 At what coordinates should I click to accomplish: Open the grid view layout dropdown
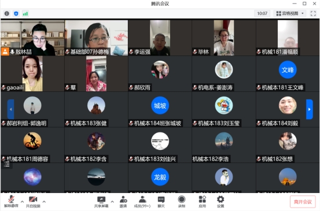[290, 13]
